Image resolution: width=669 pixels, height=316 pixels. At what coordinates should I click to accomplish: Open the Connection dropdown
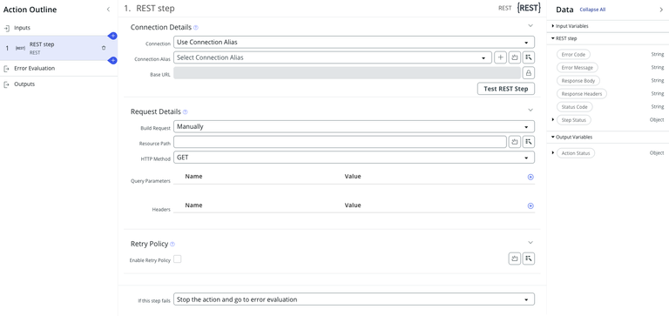coord(354,42)
